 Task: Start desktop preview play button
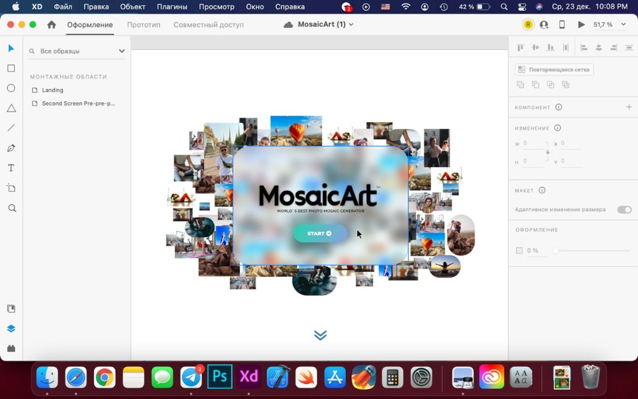tap(581, 24)
